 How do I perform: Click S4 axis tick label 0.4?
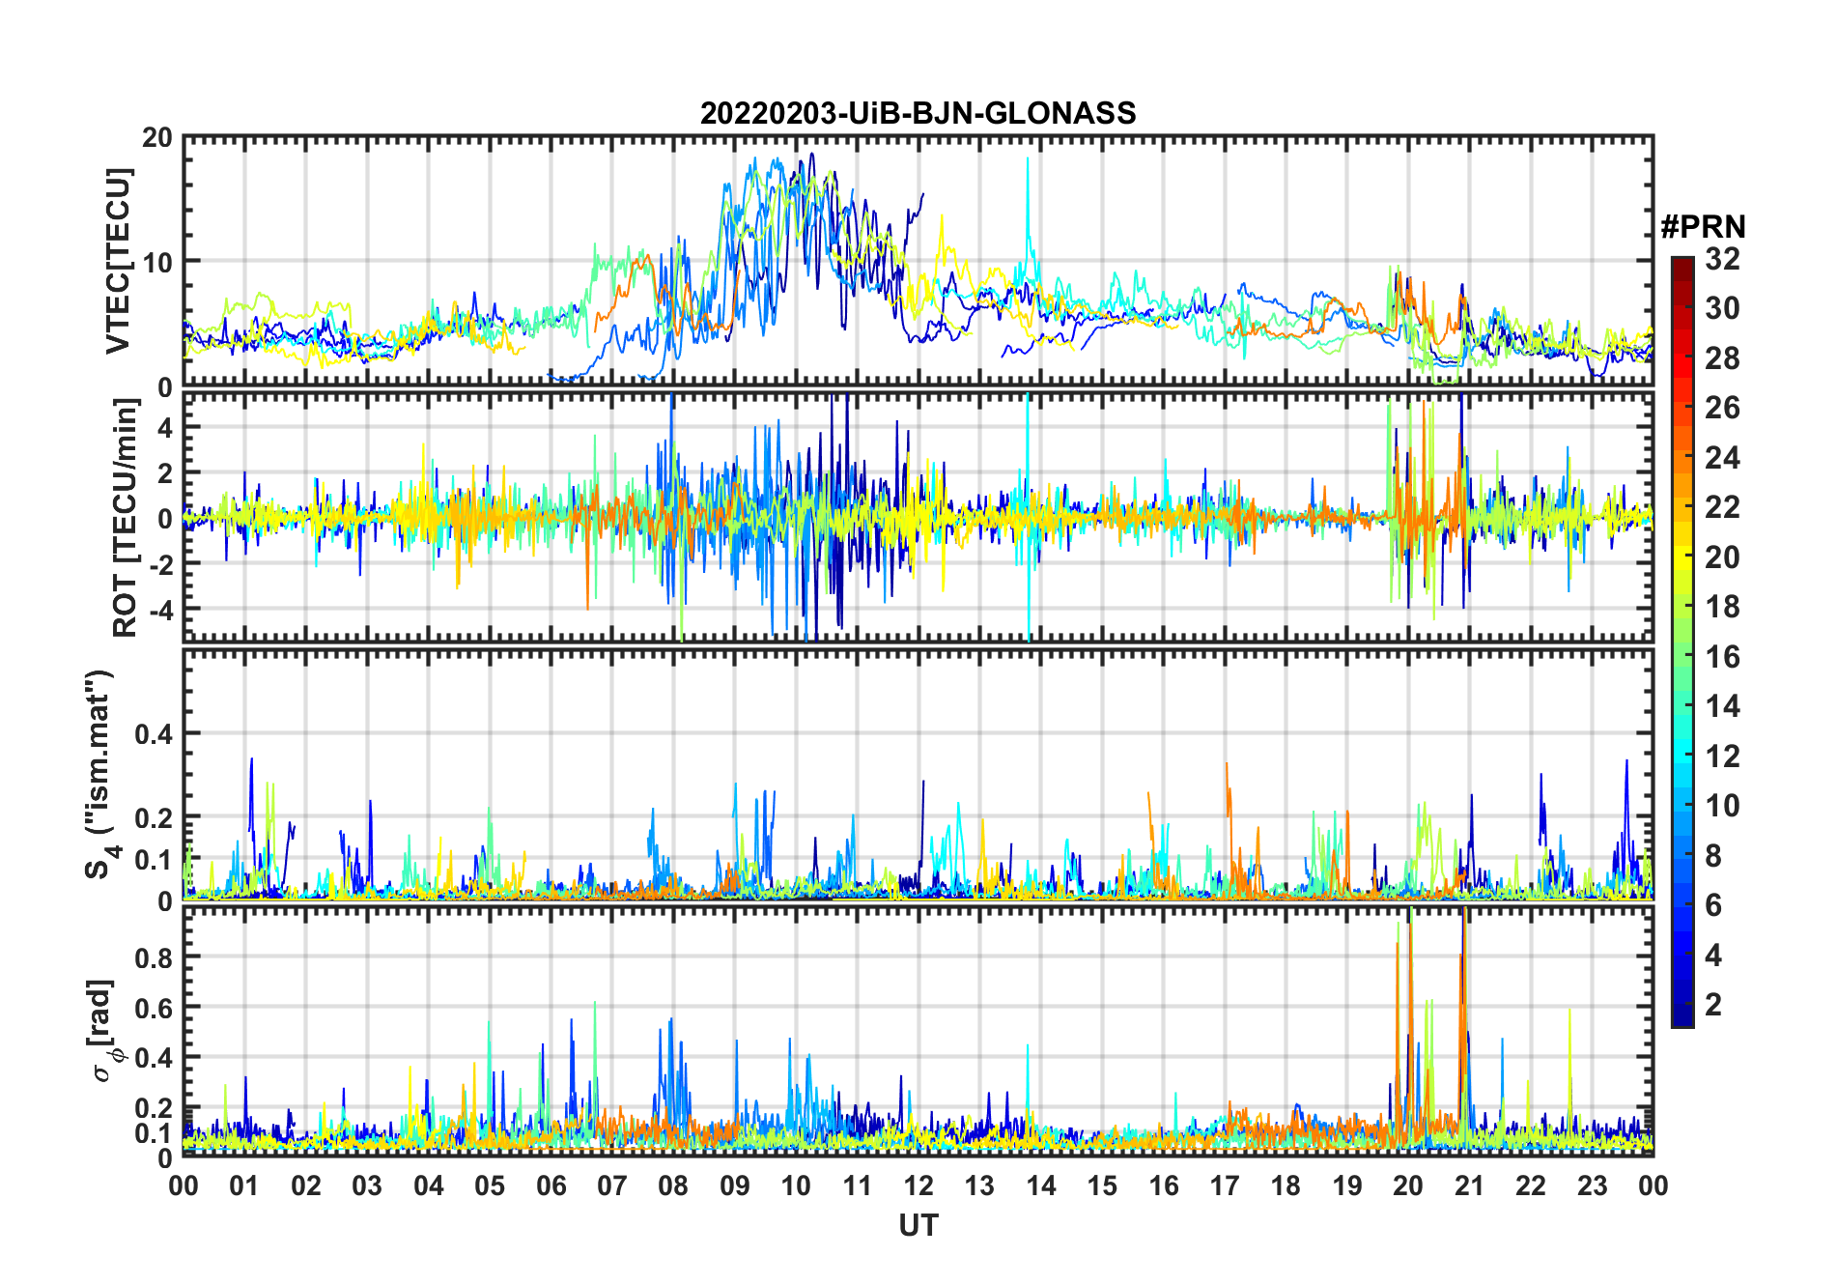(154, 734)
